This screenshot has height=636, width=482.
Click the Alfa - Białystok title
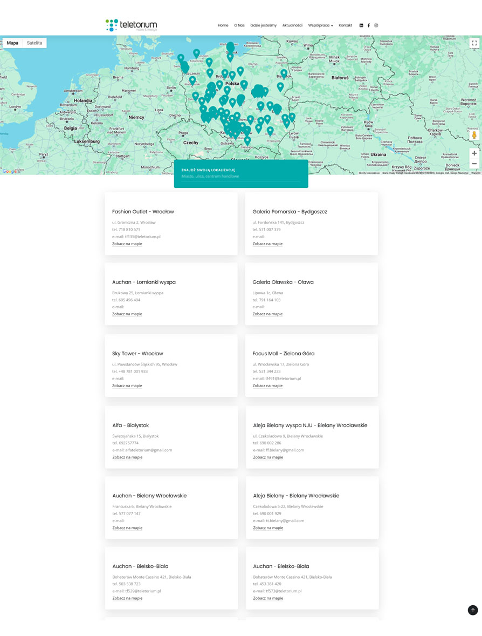click(130, 425)
